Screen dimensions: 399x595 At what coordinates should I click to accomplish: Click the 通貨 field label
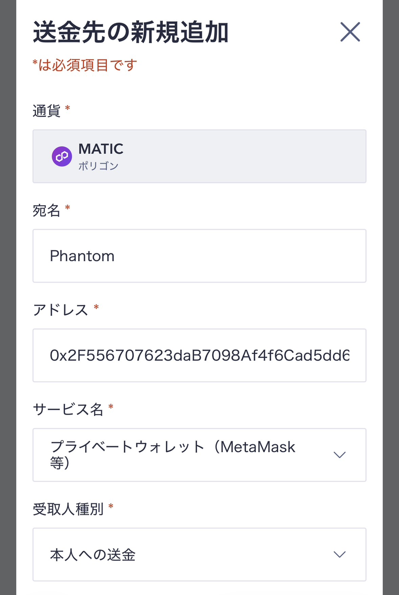[x=47, y=111]
